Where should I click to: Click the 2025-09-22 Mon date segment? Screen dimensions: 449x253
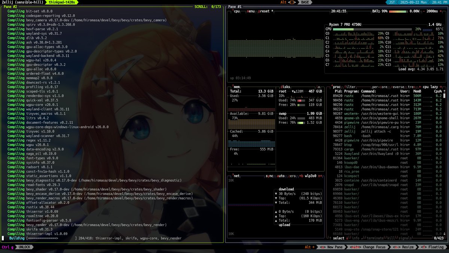[x=413, y=2]
